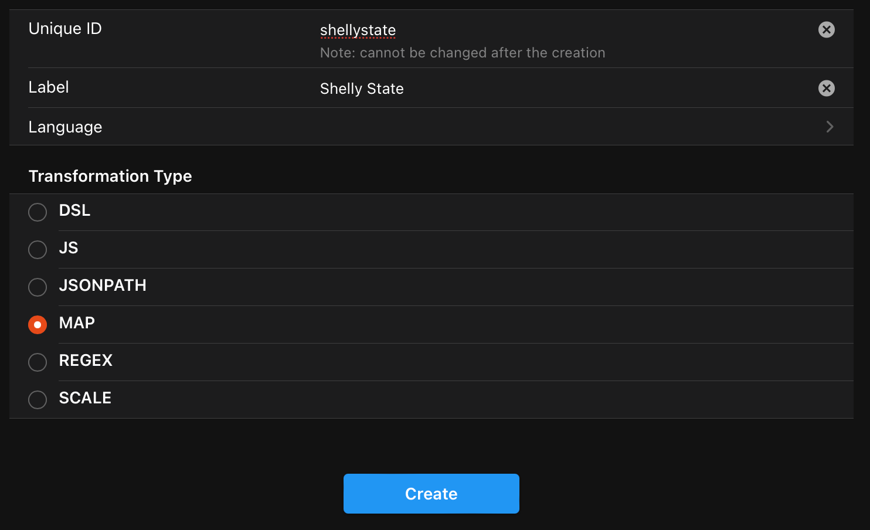This screenshot has height=530, width=870.
Task: Select the JSONPATH radio button
Action: click(x=38, y=287)
